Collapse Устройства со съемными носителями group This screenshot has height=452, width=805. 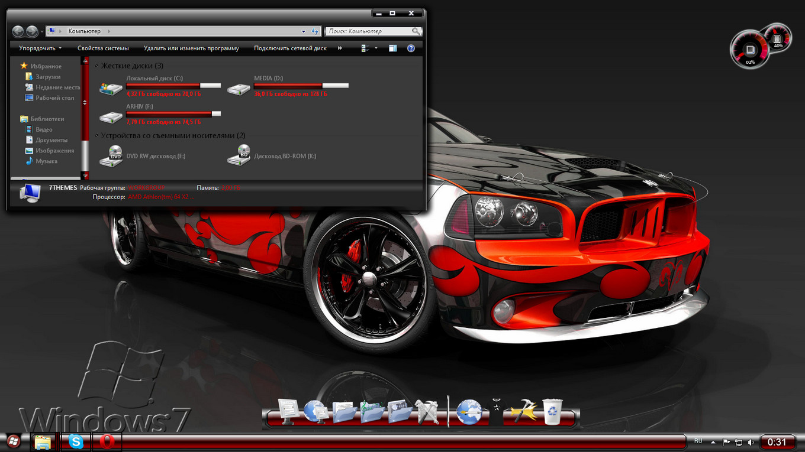tap(96, 135)
